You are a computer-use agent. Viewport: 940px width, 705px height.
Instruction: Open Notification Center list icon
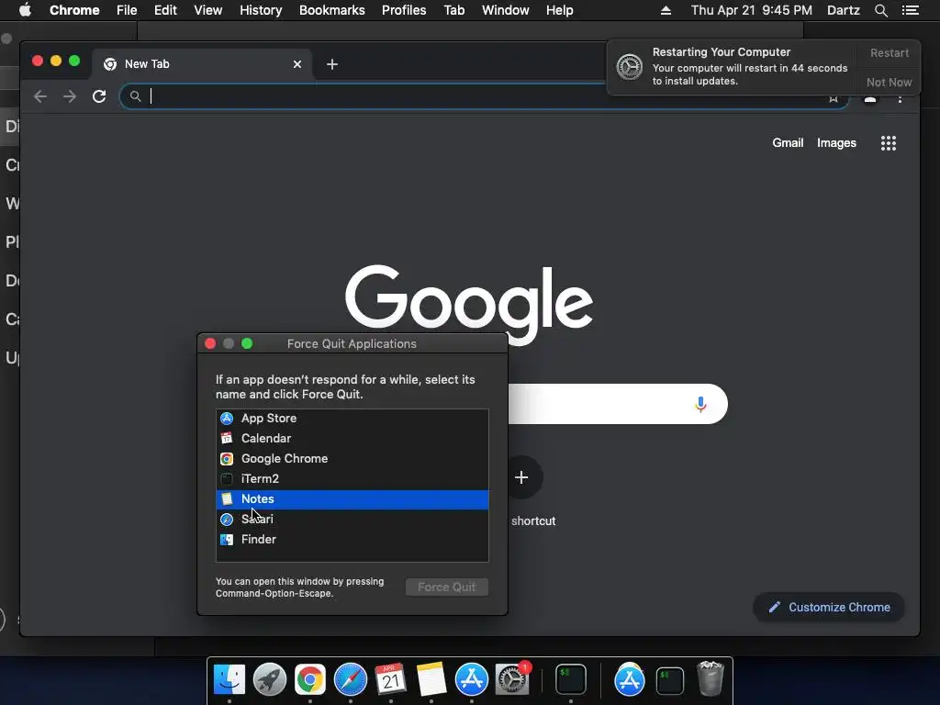click(910, 10)
